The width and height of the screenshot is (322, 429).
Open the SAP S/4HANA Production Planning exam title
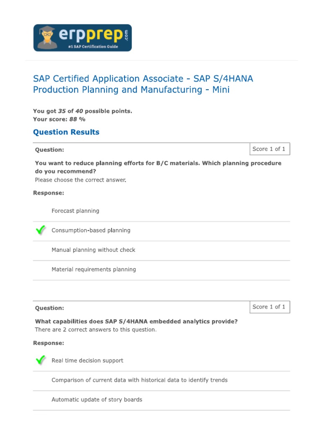click(143, 84)
